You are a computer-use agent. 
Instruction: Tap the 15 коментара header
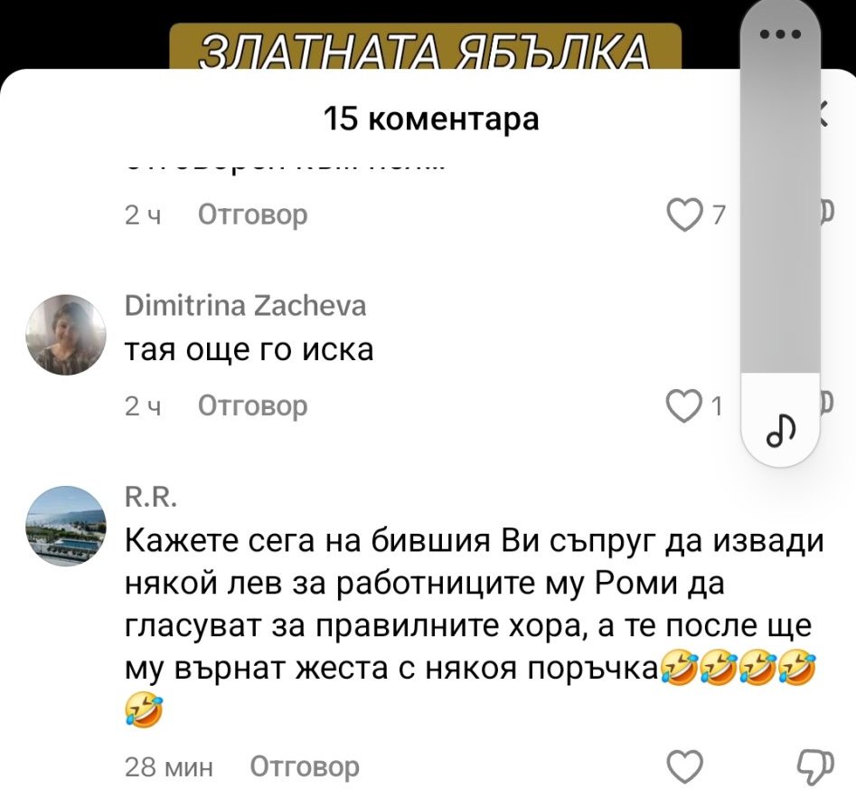click(x=431, y=119)
